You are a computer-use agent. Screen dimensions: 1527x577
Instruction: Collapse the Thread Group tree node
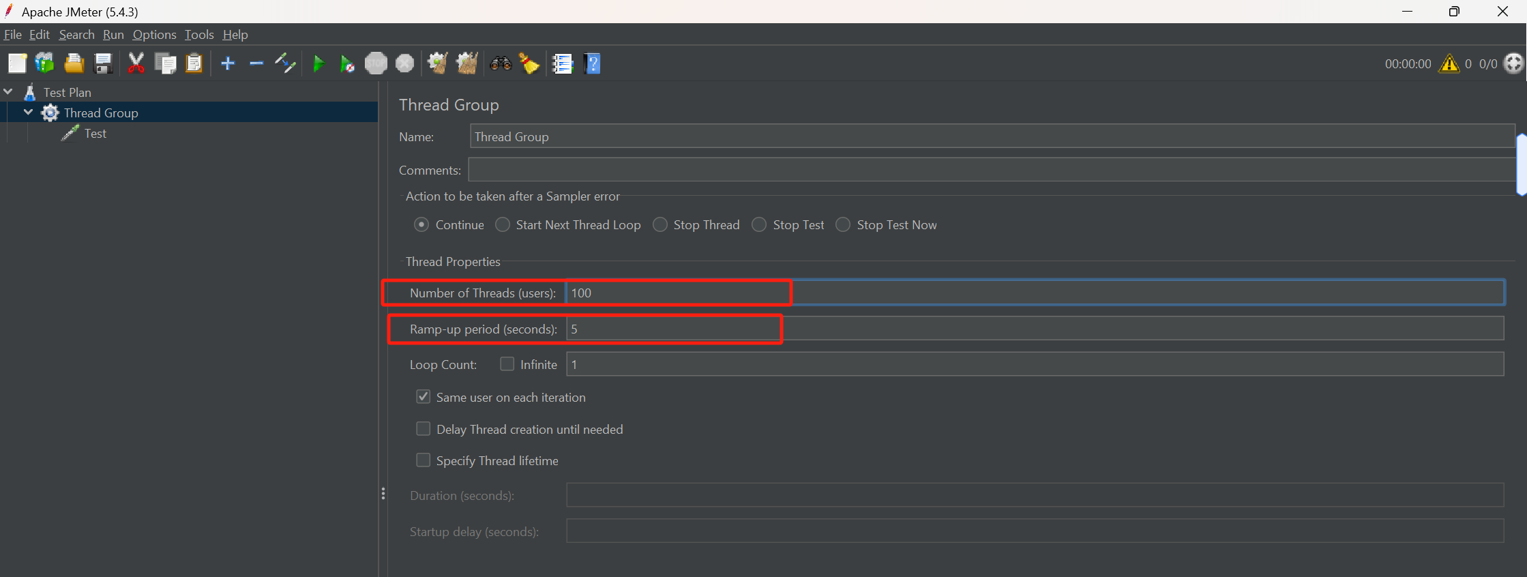pyautogui.click(x=28, y=112)
